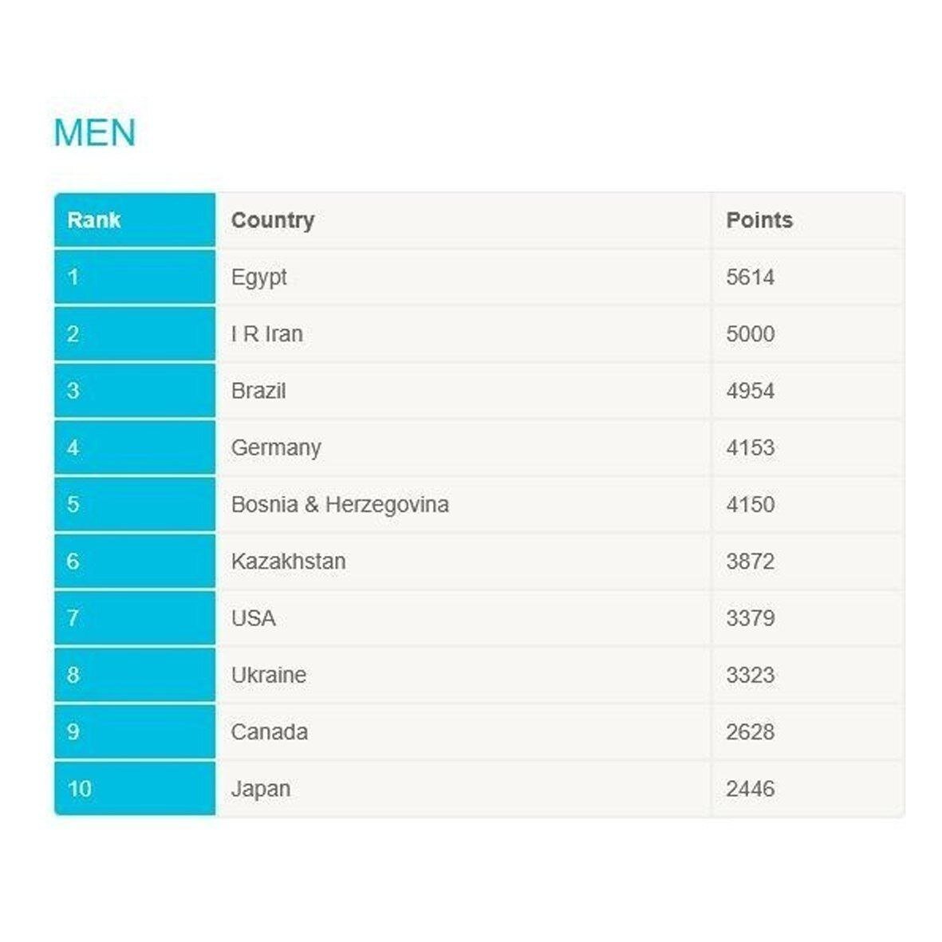Click the USA country cell
The image size is (942, 942).
point(254,618)
